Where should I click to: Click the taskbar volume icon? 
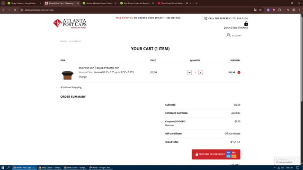click(283, 168)
